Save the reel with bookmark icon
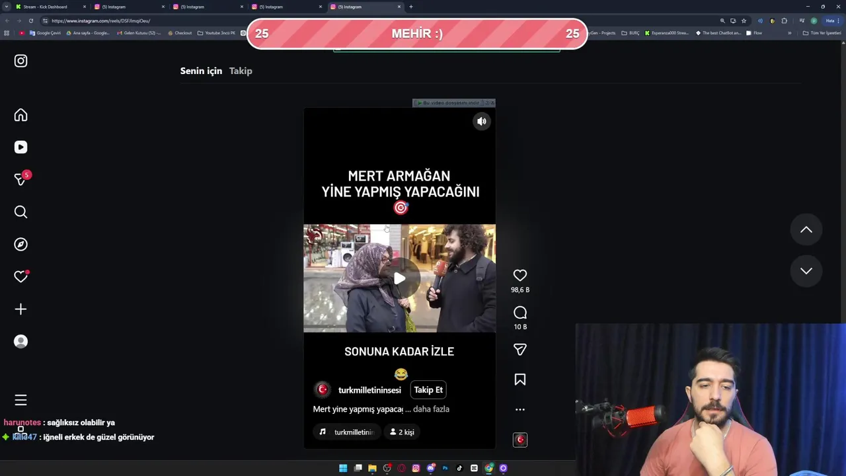Screen dimensions: 846x476 coord(520,379)
